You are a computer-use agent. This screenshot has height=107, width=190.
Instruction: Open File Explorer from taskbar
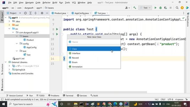tap(76, 104)
